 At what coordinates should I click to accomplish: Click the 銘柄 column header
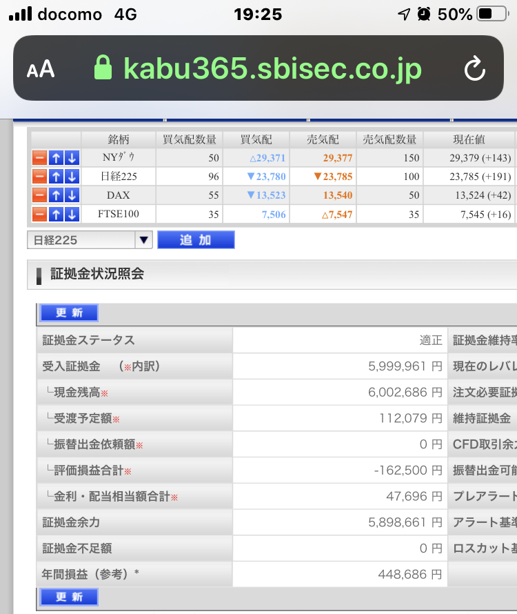click(119, 139)
